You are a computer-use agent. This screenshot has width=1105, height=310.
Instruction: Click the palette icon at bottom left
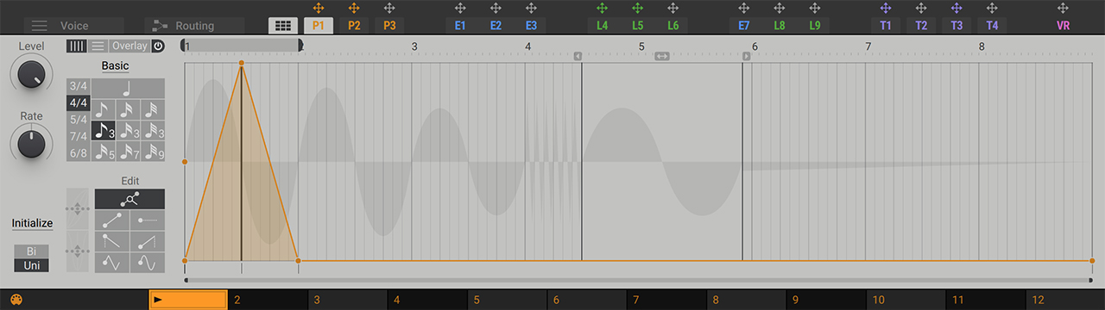tap(17, 301)
